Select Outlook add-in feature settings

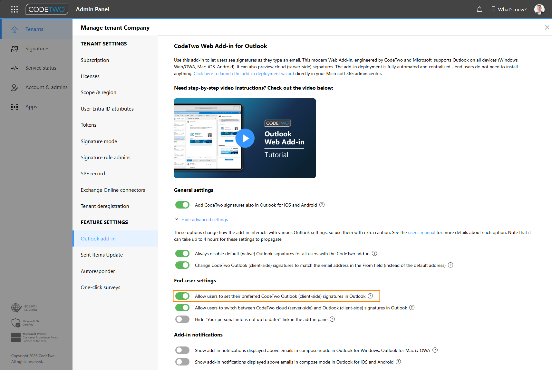tap(115, 239)
